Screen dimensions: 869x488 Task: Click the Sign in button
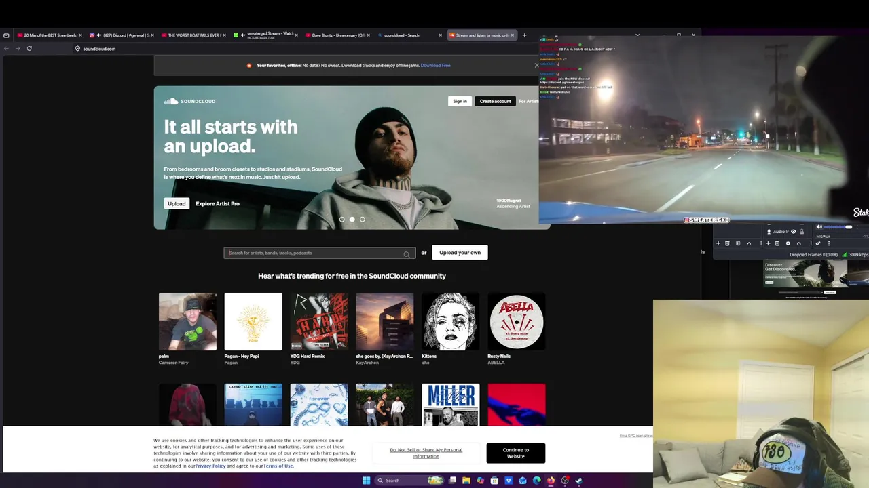(x=460, y=101)
